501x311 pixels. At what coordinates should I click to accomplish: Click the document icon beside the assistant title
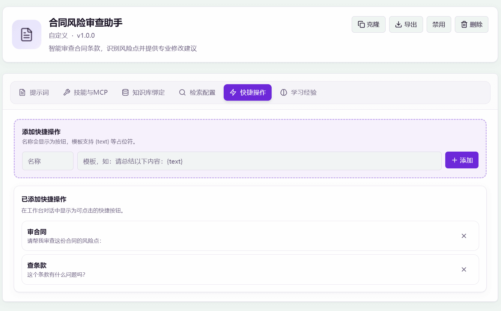pos(26,34)
